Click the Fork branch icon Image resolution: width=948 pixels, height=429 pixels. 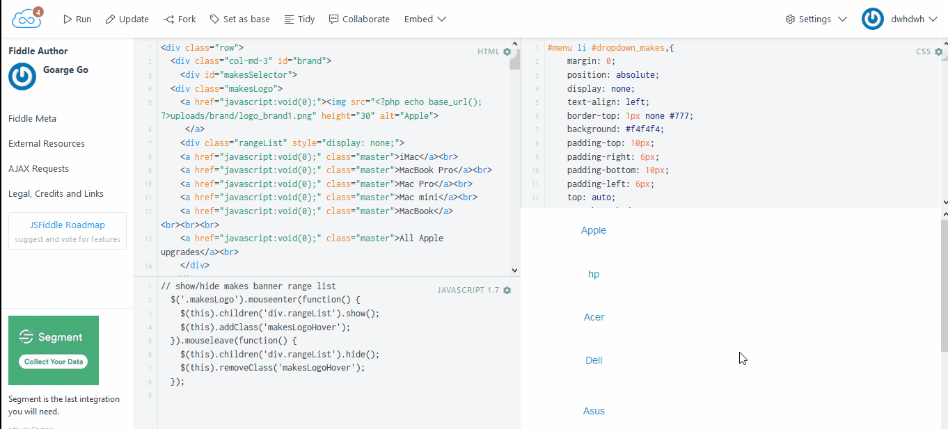(168, 19)
